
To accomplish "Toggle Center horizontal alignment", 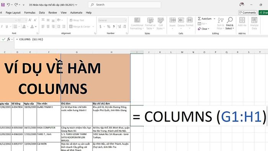I will pyautogui.click(x=48, y=26).
